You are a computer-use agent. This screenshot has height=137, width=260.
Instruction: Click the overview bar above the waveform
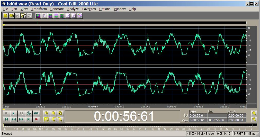click(x=124, y=23)
